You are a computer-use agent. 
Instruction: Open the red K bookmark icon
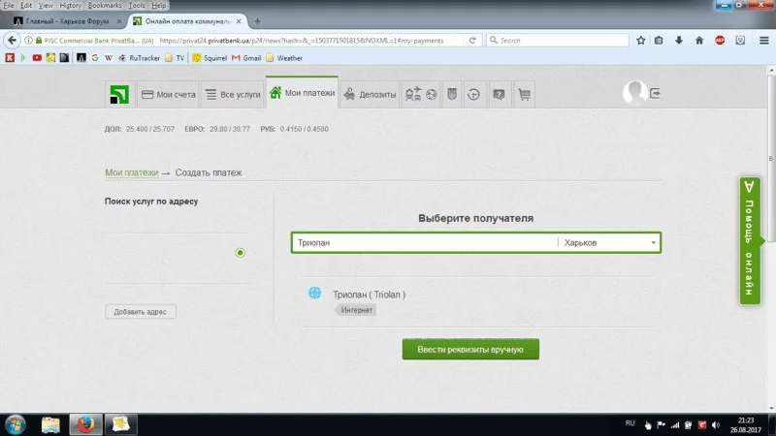tap(10, 58)
